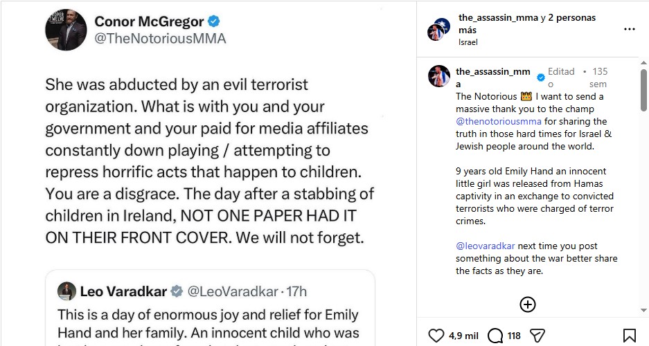Click the @leovaradkar mention link
Viewport: 649px width, 346px height.
click(485, 246)
